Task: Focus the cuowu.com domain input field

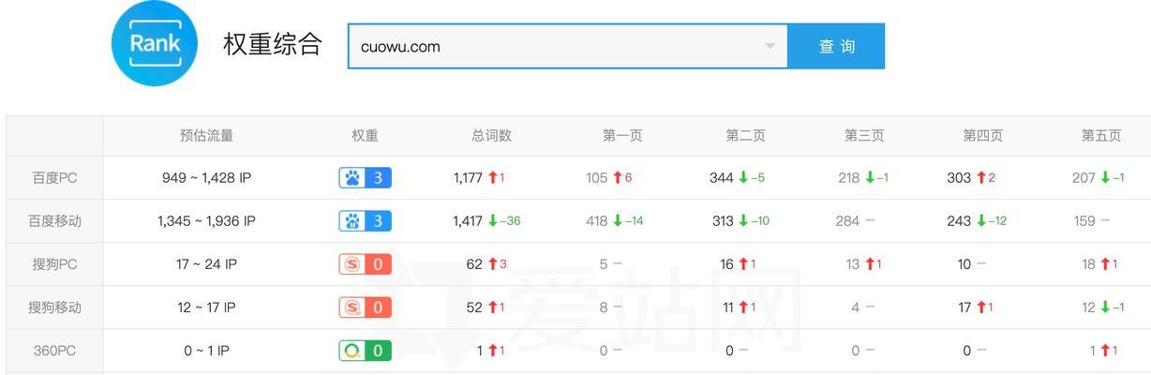Action: click(x=567, y=46)
